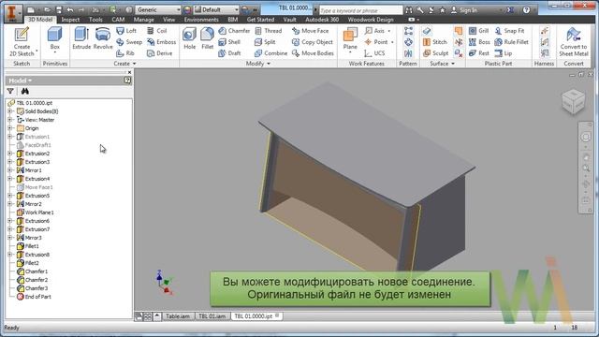The width and height of the screenshot is (599, 337).
Task: Click the UCS work feature tool
Action: [x=374, y=53]
